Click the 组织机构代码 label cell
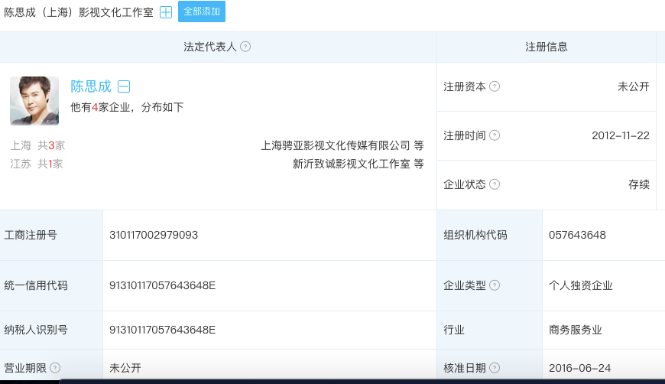The image size is (665, 384). pos(489,235)
